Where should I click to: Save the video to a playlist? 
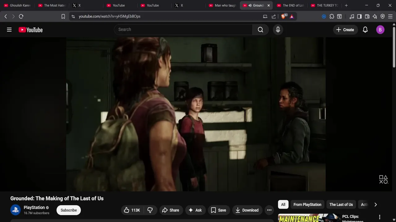[x=219, y=210]
